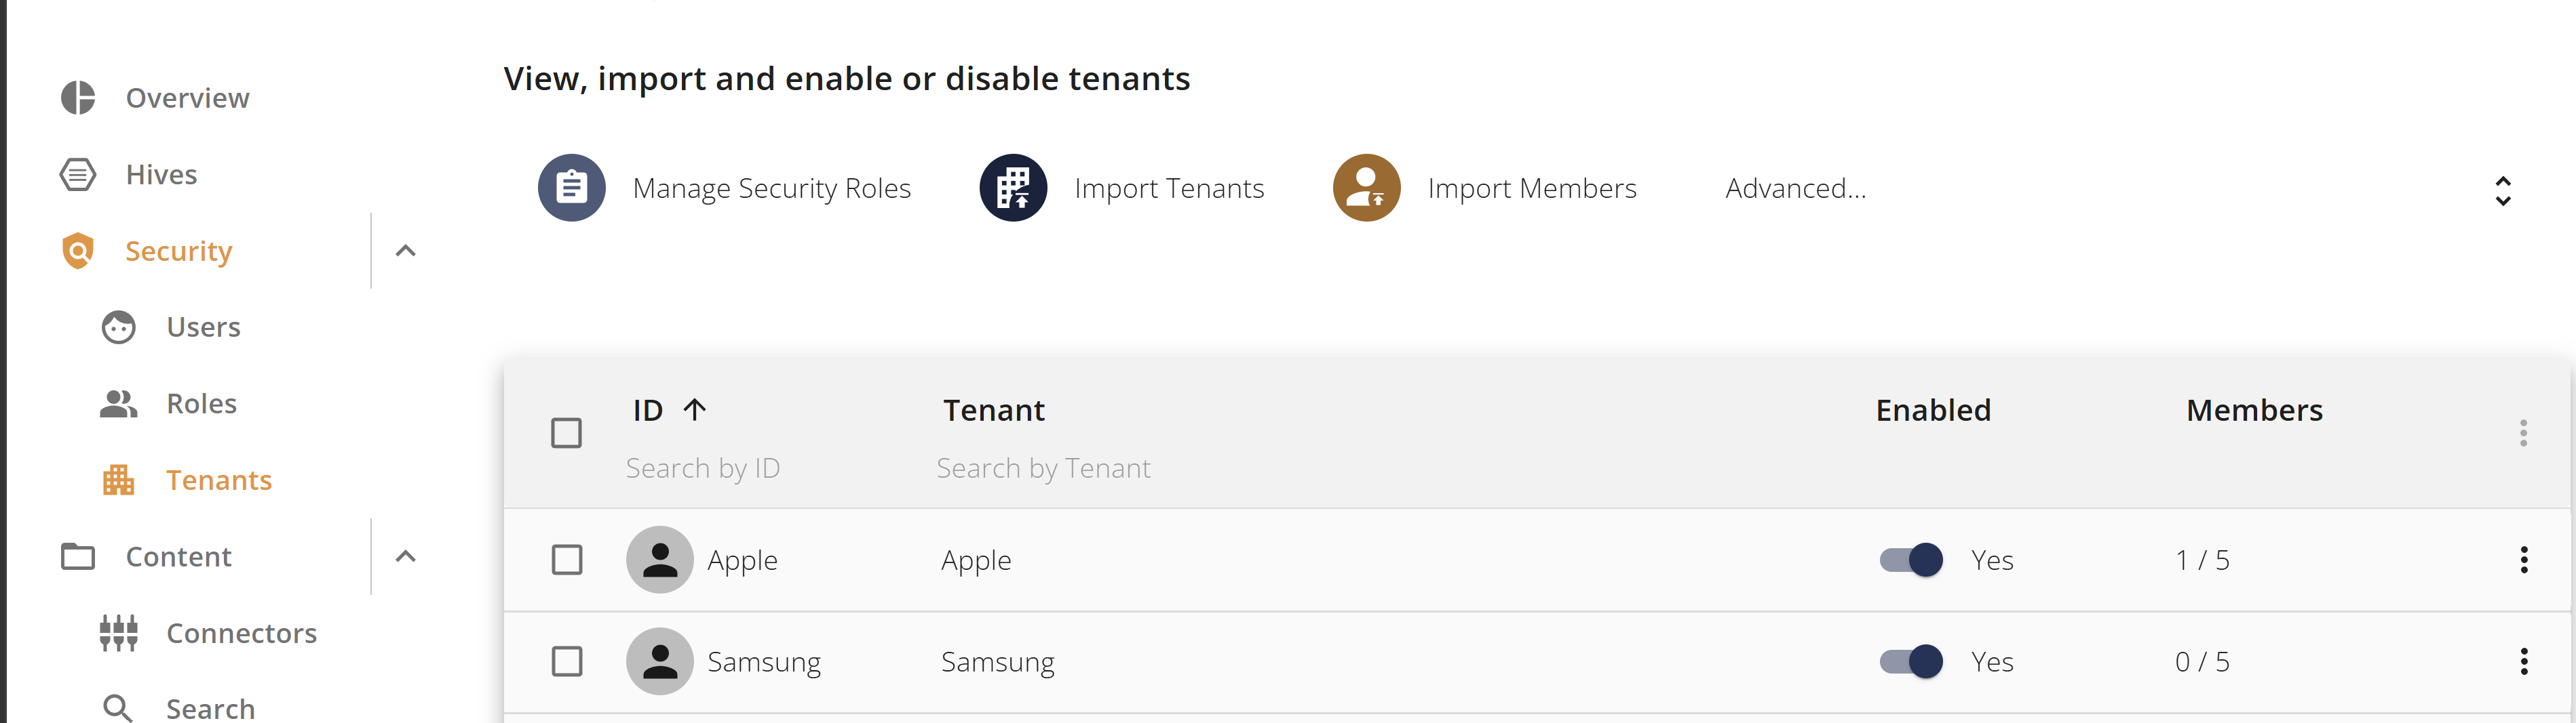Open row options menu for Samsung tenant
This screenshot has width=2576, height=723.
point(2523,662)
